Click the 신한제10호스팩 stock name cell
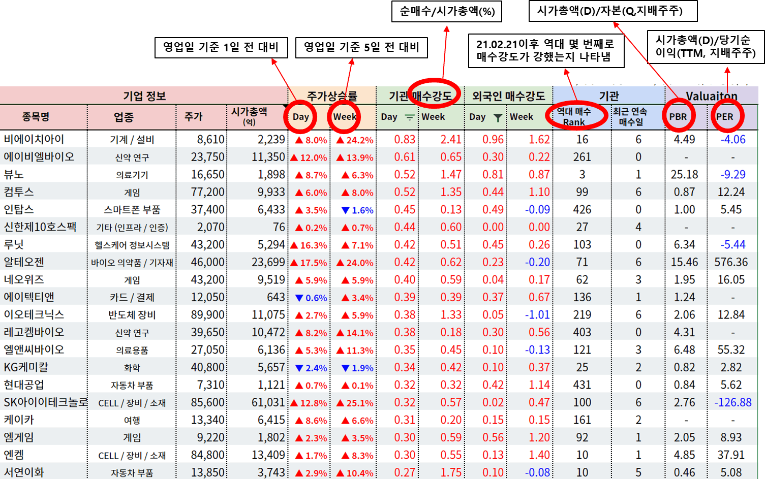 (x=40, y=227)
